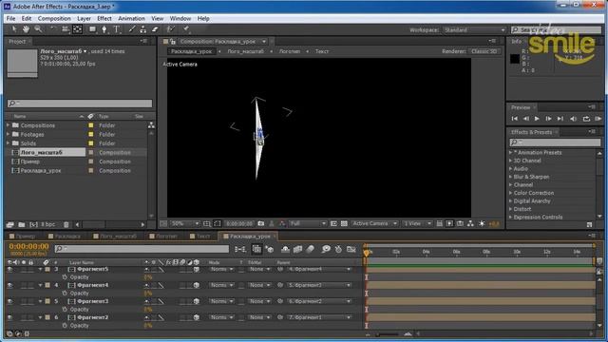Hide layer Фрагмент4 with eye toggle
608x342 pixels.
click(x=9, y=285)
